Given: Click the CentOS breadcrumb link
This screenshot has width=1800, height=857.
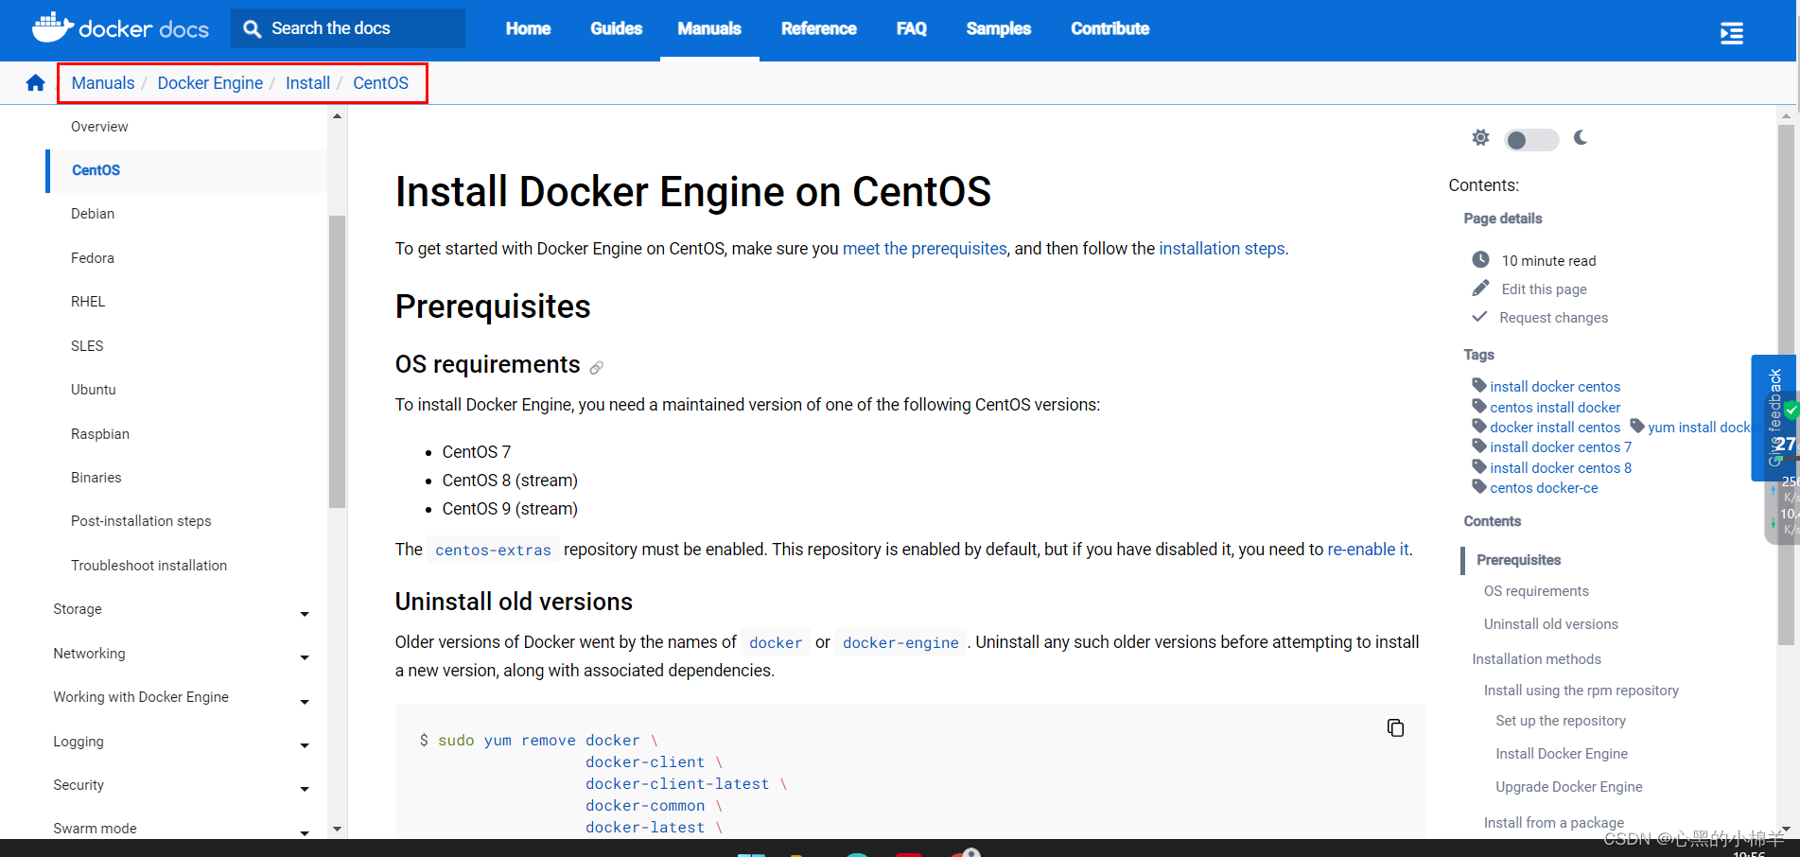Looking at the screenshot, I should [381, 83].
